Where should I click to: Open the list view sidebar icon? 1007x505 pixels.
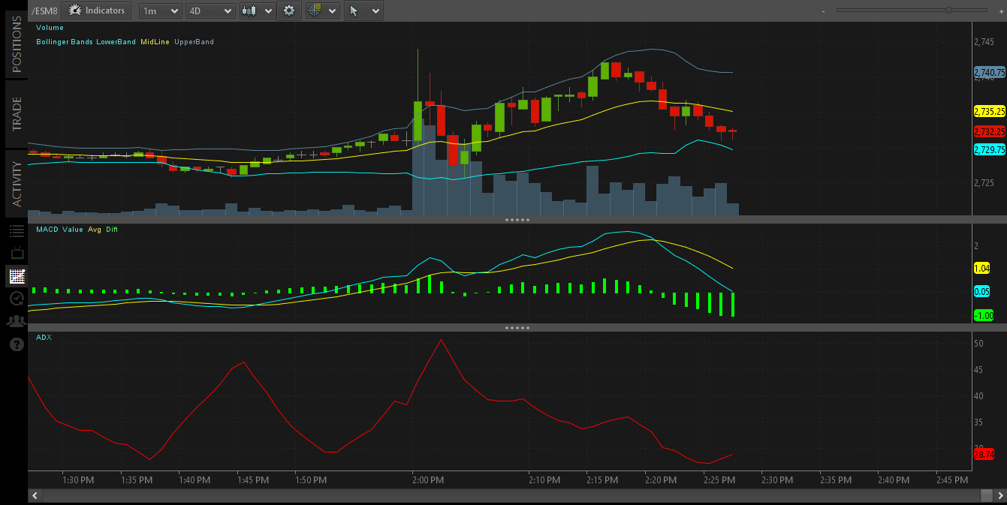pyautogui.click(x=17, y=230)
